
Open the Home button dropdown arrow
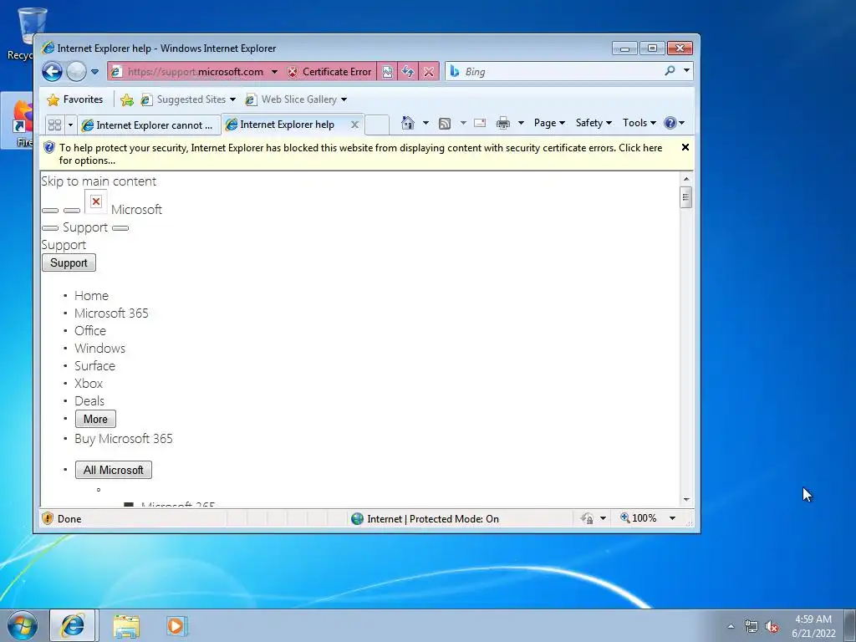pyautogui.click(x=425, y=123)
